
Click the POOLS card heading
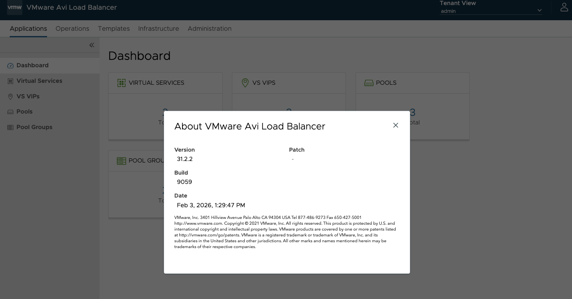tap(386, 83)
